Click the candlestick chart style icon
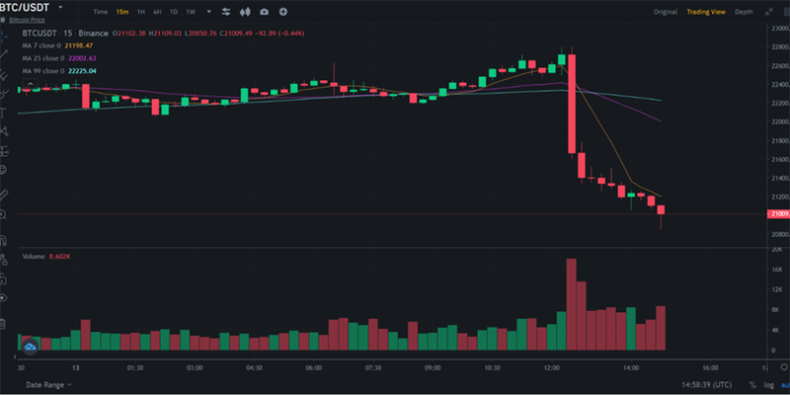 point(246,12)
